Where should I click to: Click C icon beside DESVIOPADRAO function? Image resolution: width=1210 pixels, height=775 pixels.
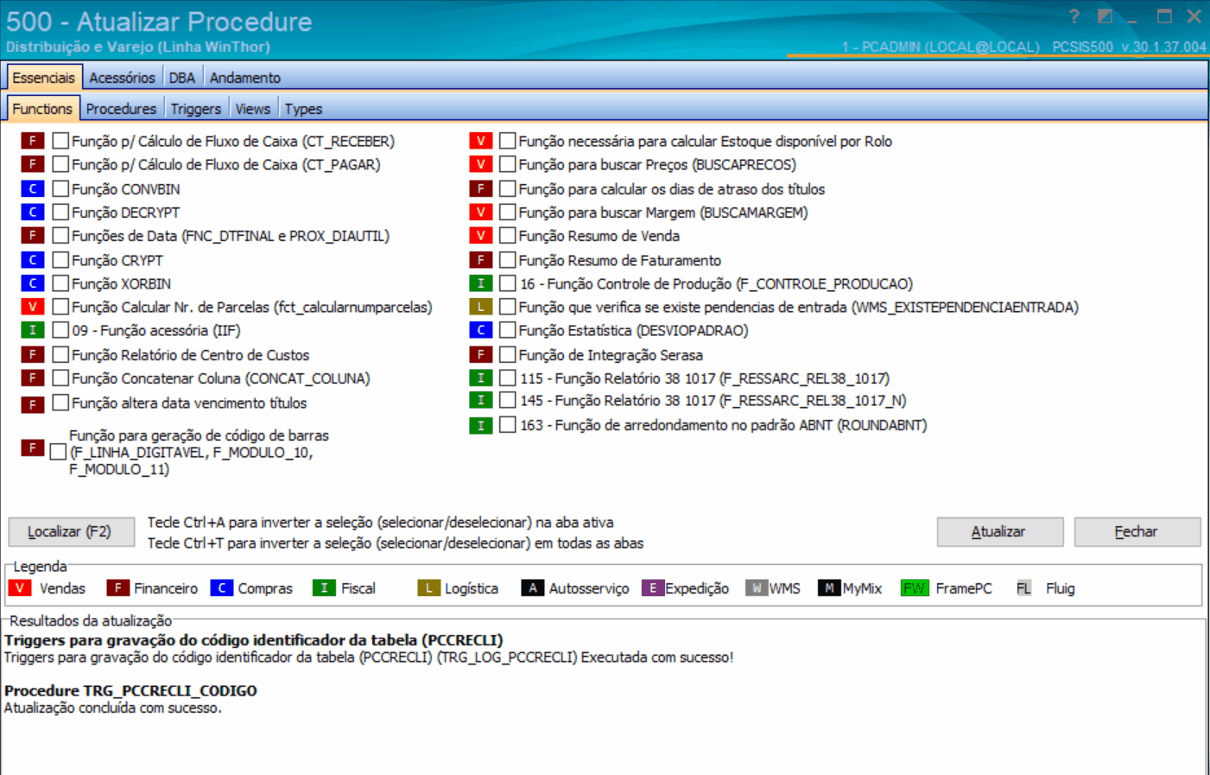481,330
